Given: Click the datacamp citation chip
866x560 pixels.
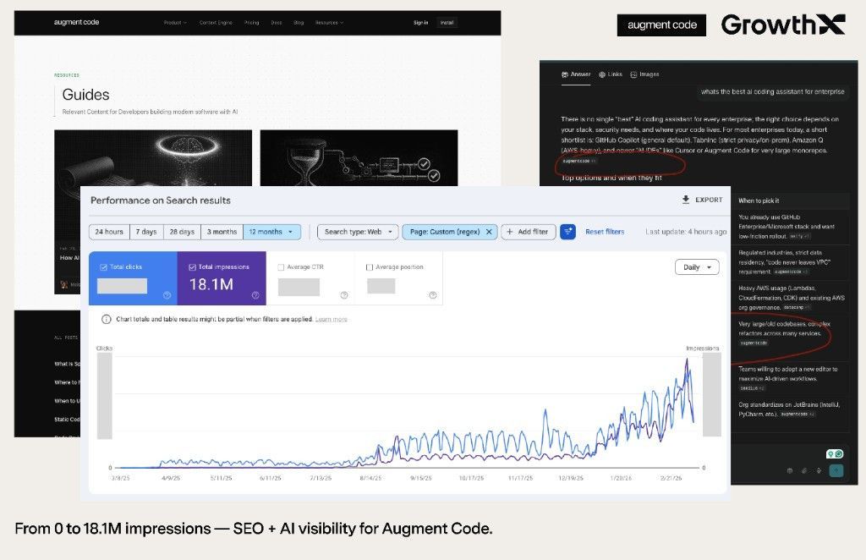Looking at the screenshot, I should (795, 308).
